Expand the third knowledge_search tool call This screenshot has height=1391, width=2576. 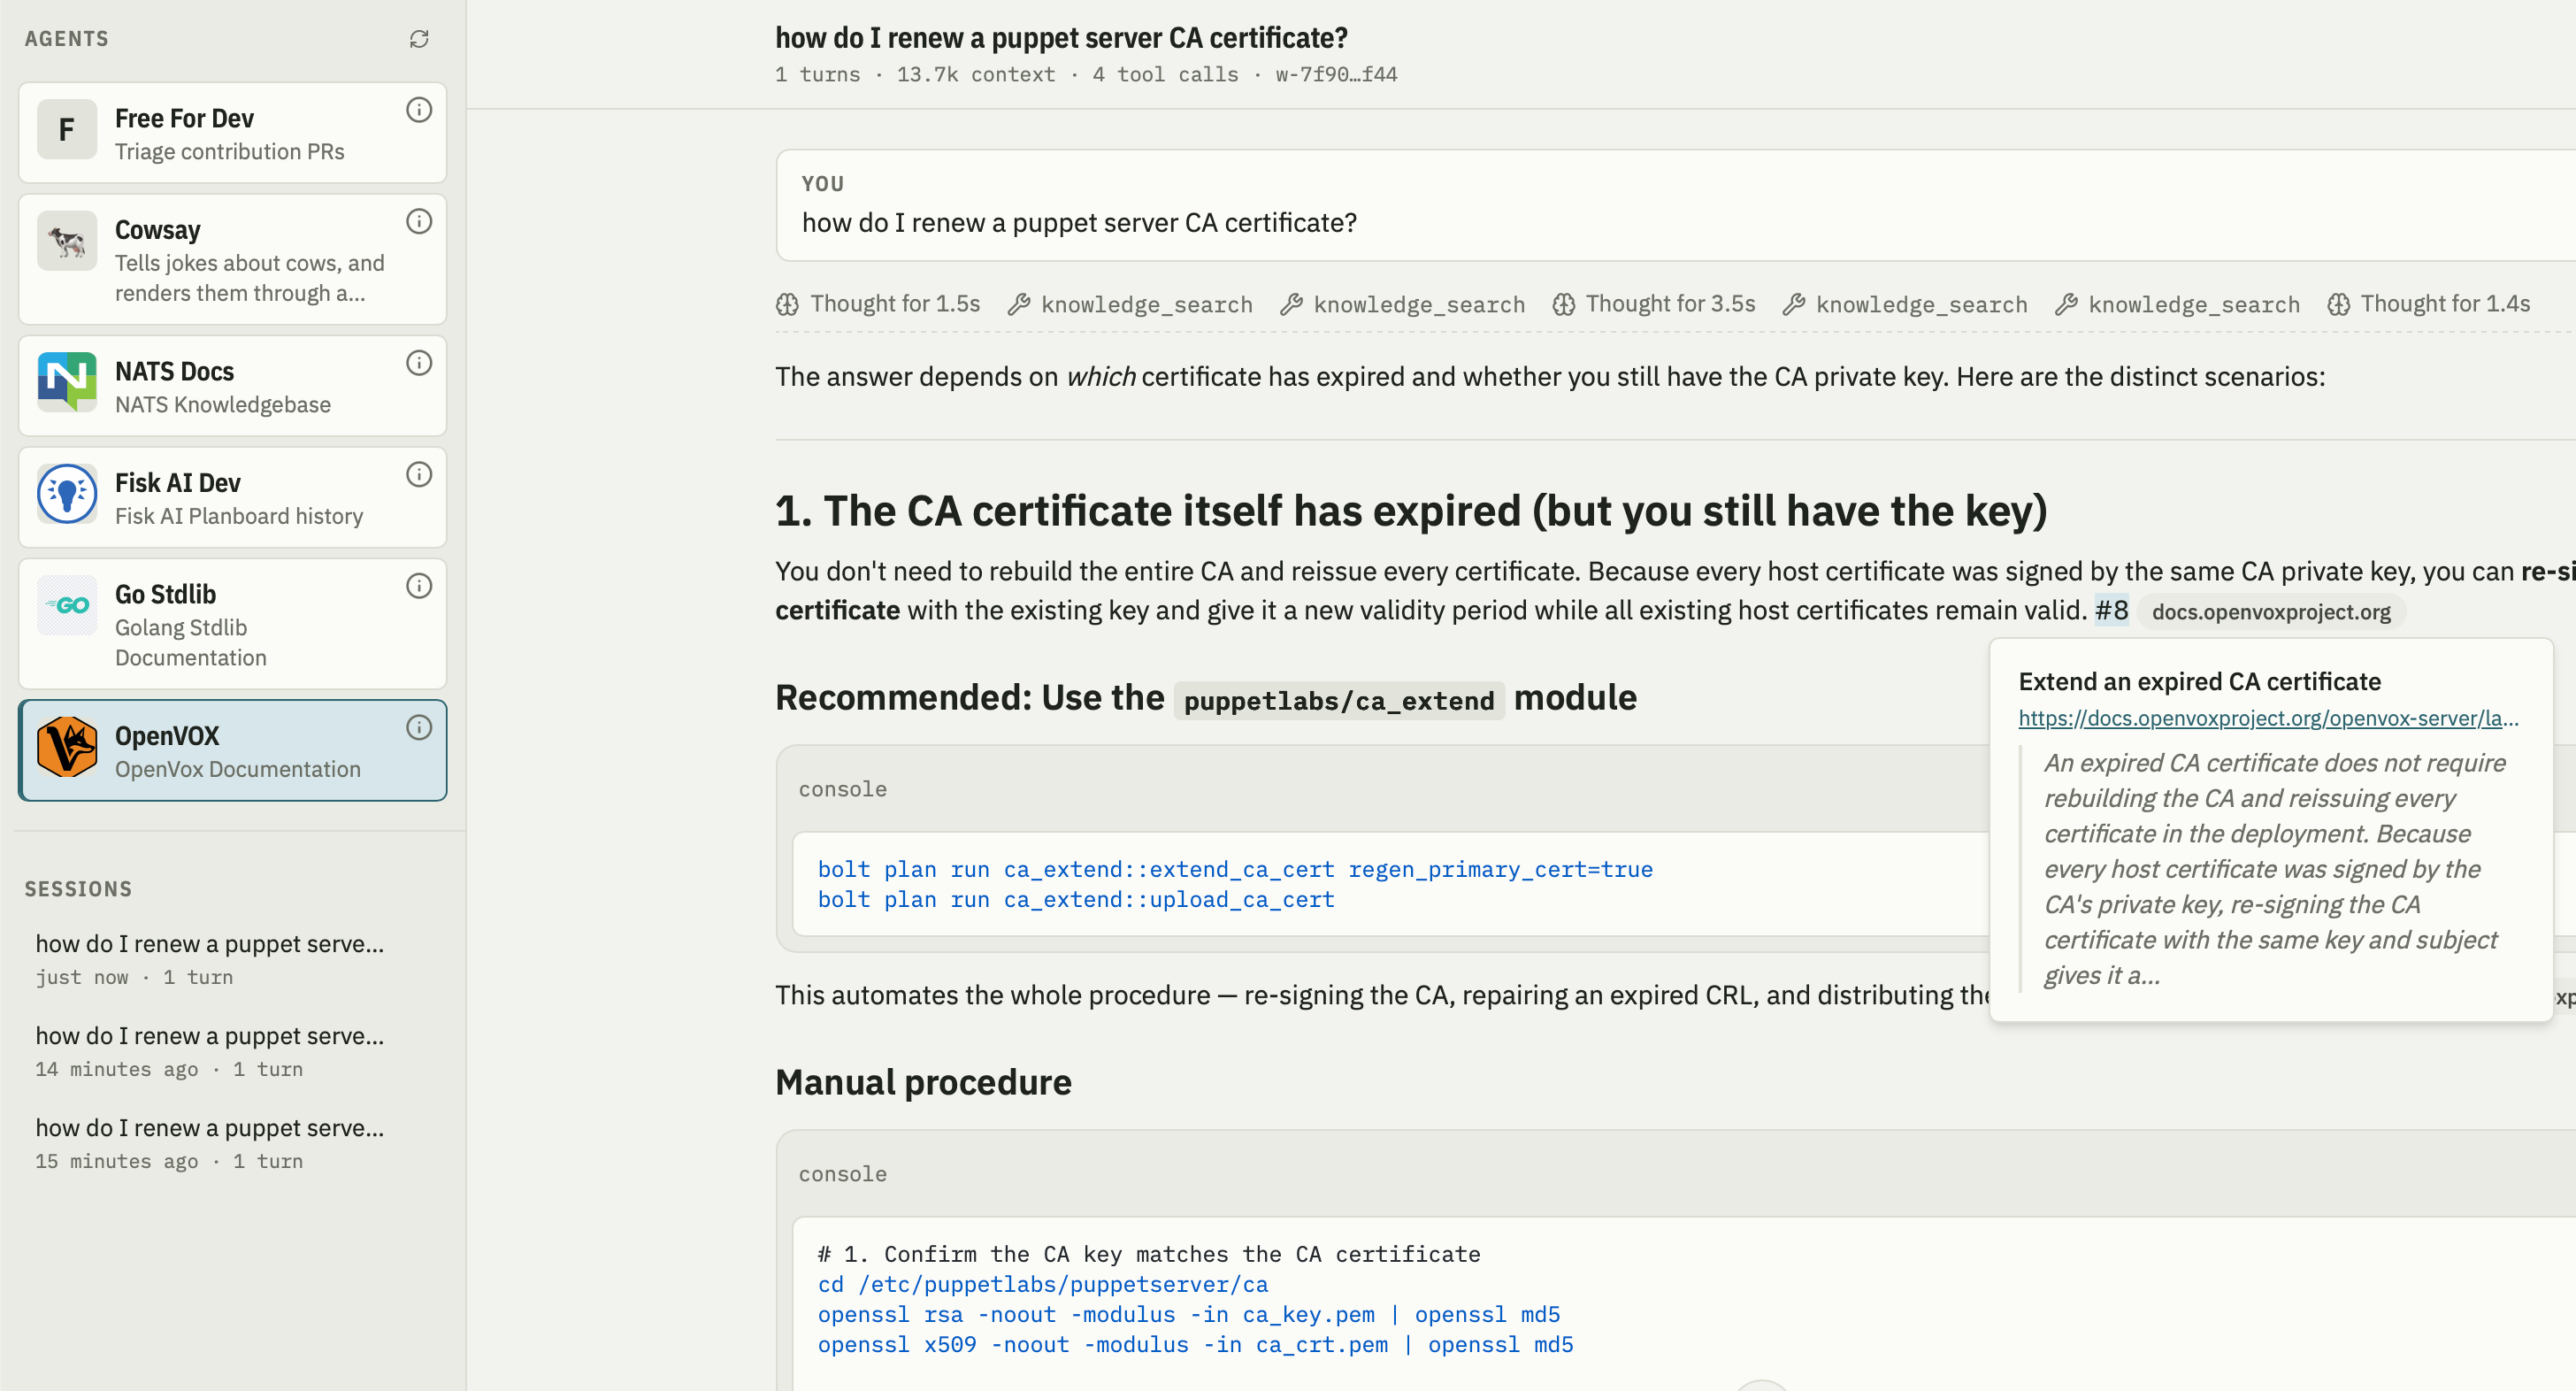pos(1905,304)
